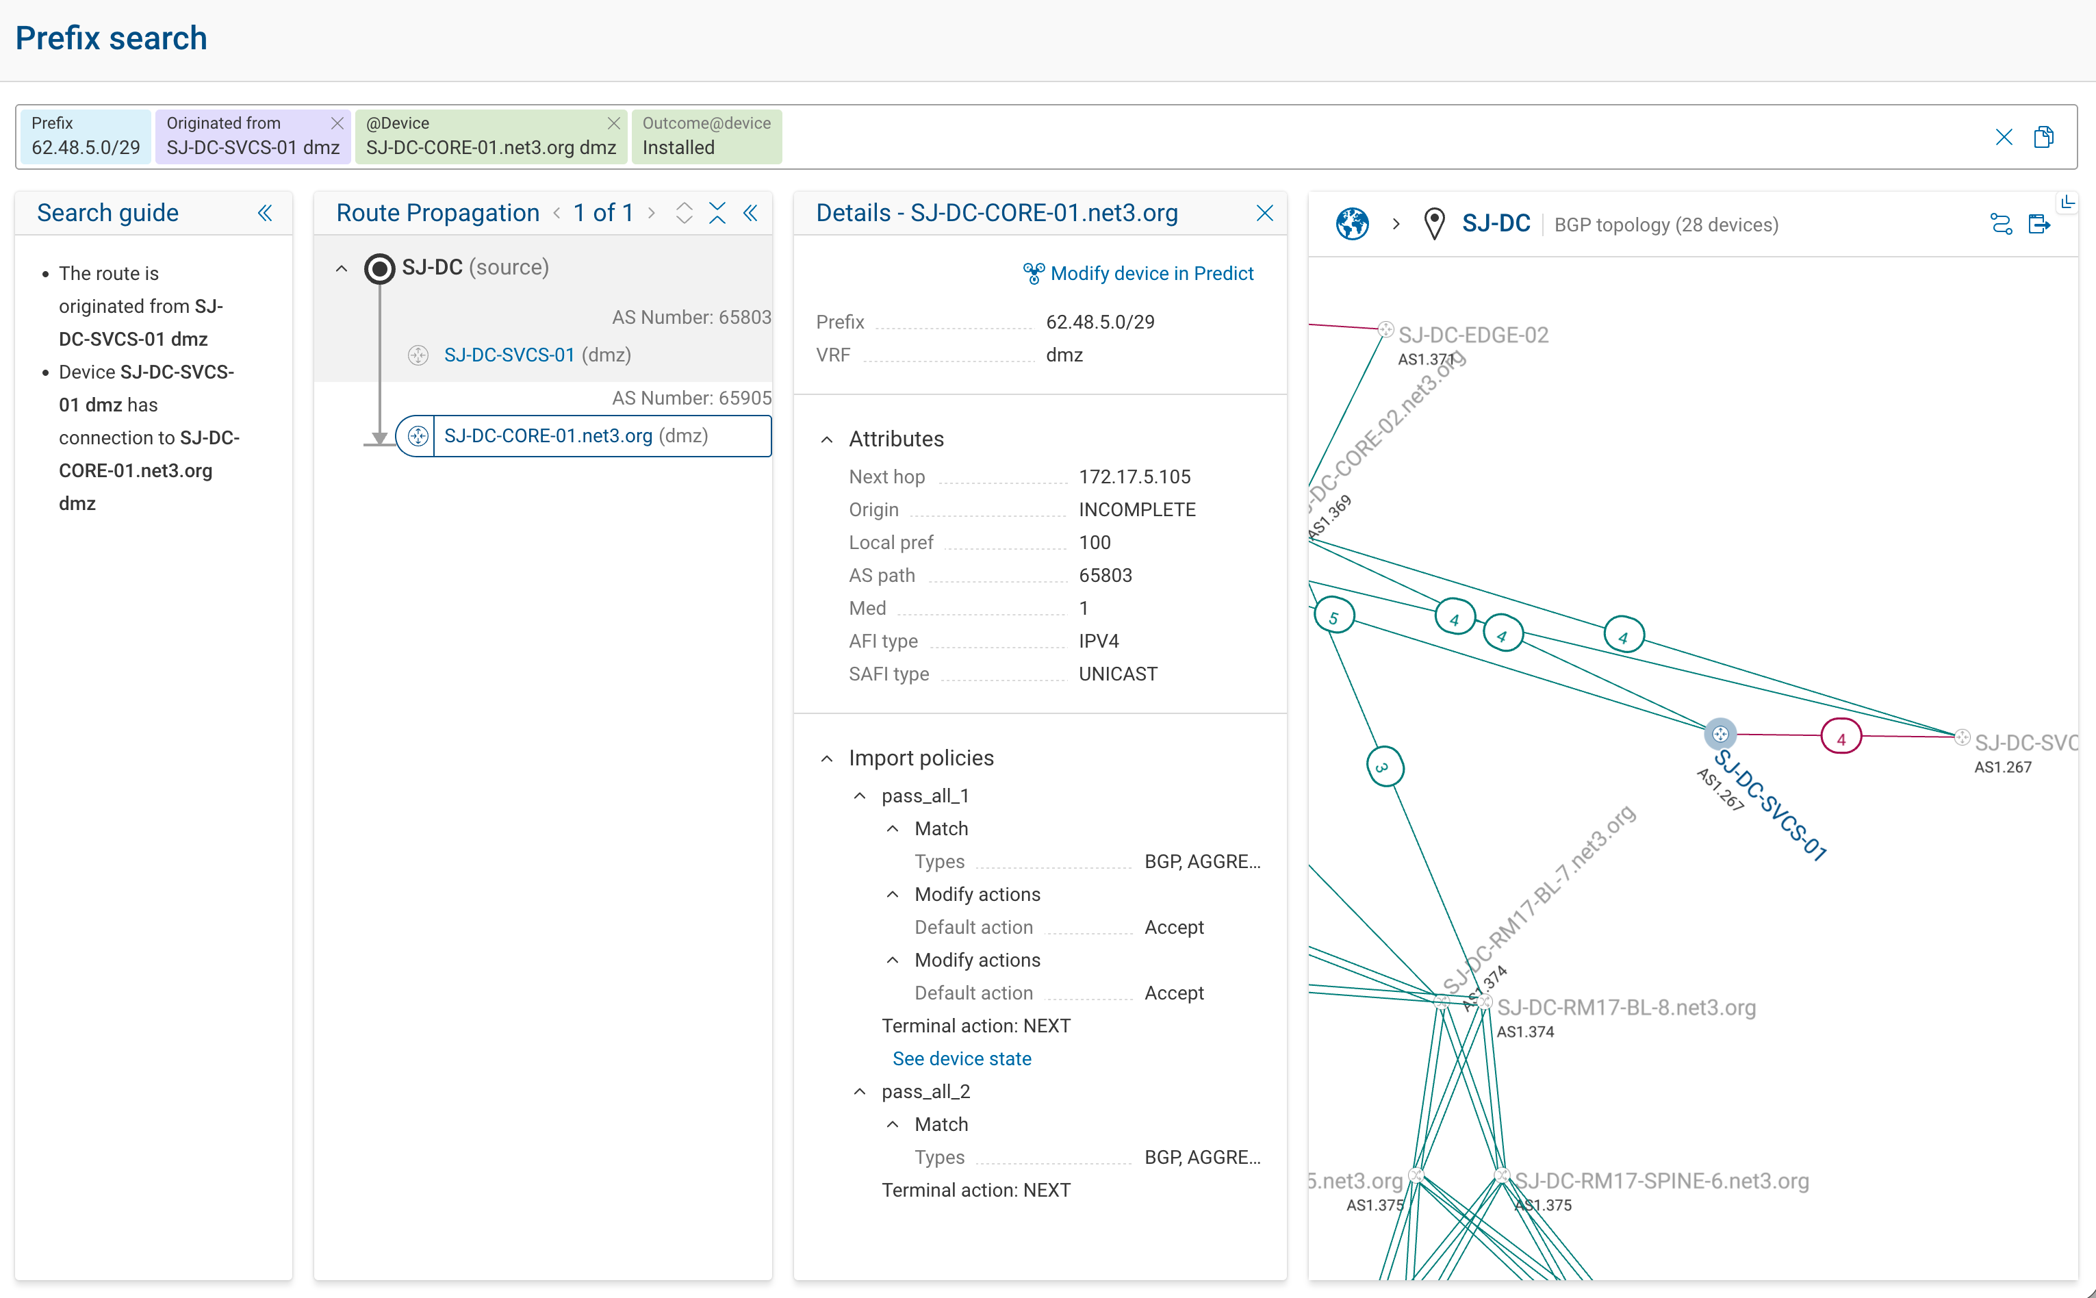Click the Next hop value 172.17.5.105
The image size is (2096, 1298).
coord(1135,477)
